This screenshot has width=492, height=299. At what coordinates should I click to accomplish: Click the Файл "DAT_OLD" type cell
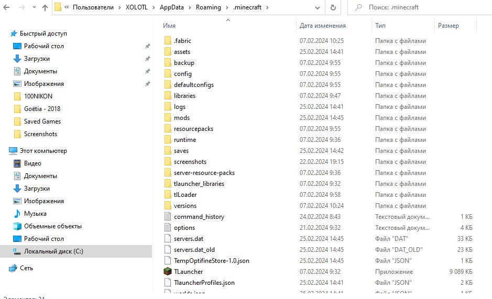point(399,250)
